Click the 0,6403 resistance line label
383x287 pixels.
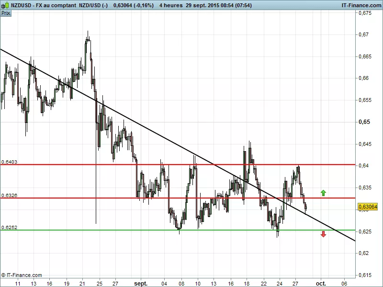9,162
